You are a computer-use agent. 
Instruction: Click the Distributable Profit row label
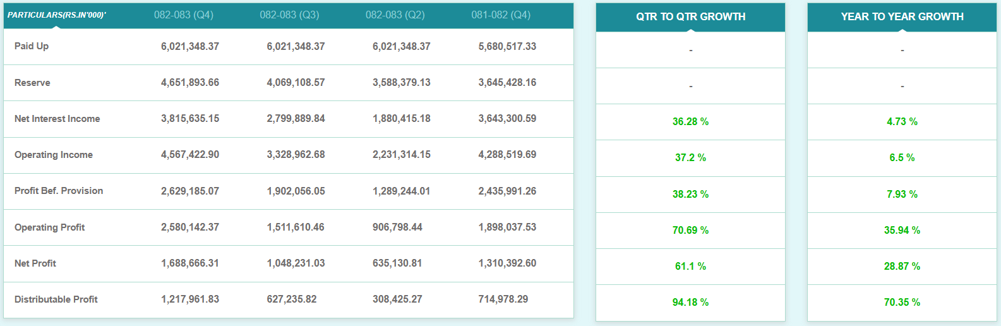[56, 299]
